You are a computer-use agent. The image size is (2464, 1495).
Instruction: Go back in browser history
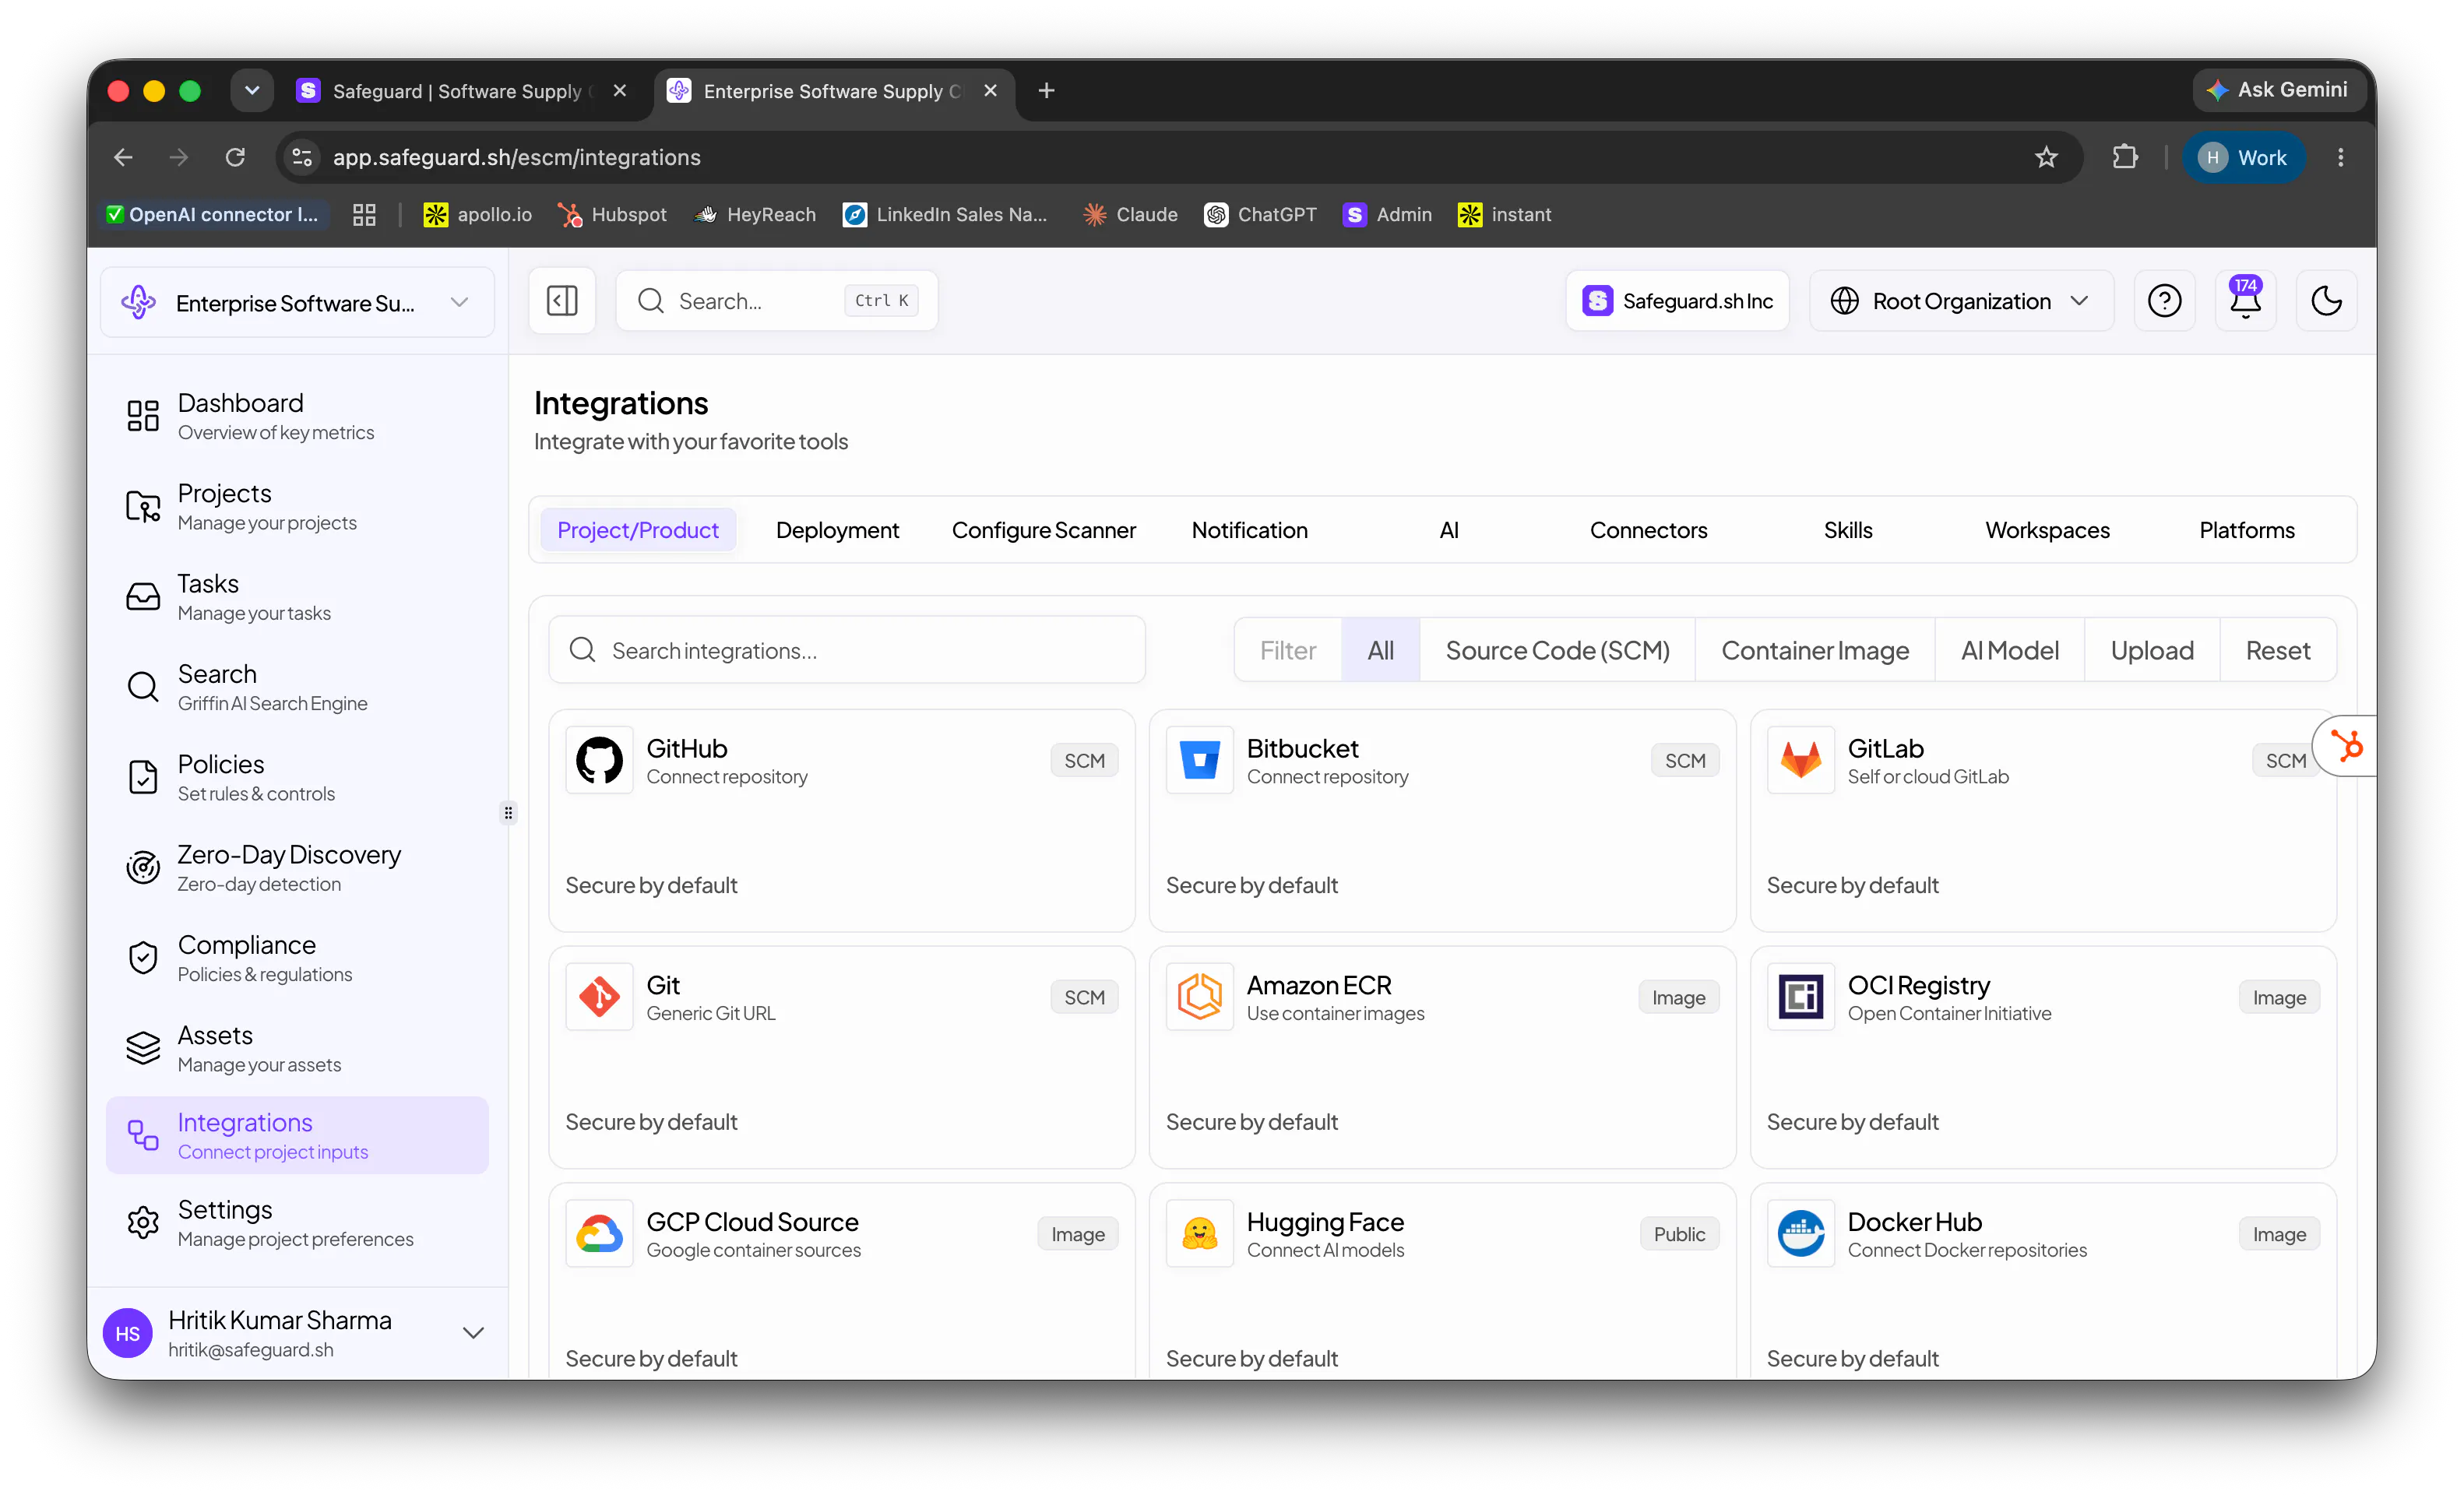[x=123, y=157]
